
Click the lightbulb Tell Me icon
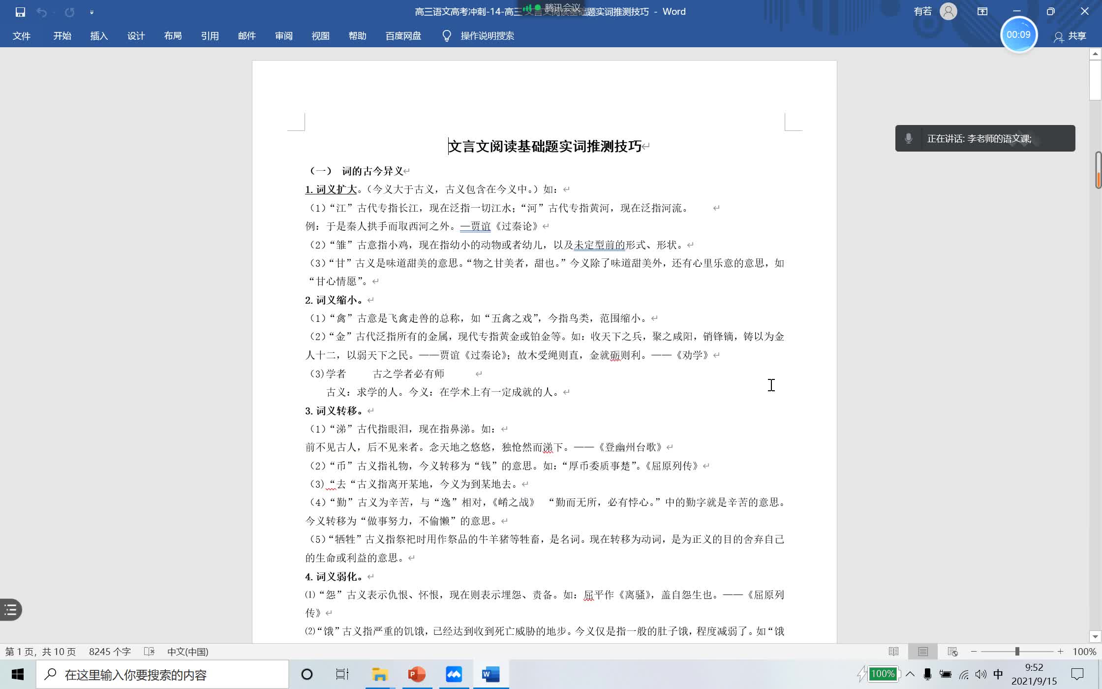point(447,36)
